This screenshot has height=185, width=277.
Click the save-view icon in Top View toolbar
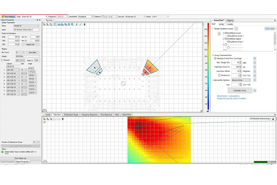pos(55,25)
